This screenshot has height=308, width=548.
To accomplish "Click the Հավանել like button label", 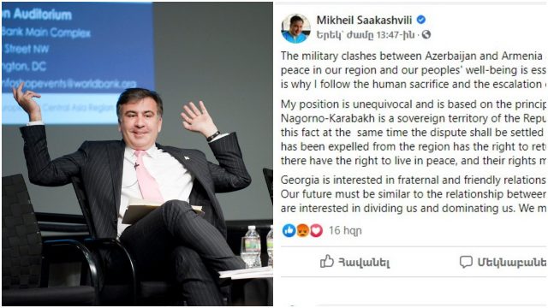I will tap(364, 263).
